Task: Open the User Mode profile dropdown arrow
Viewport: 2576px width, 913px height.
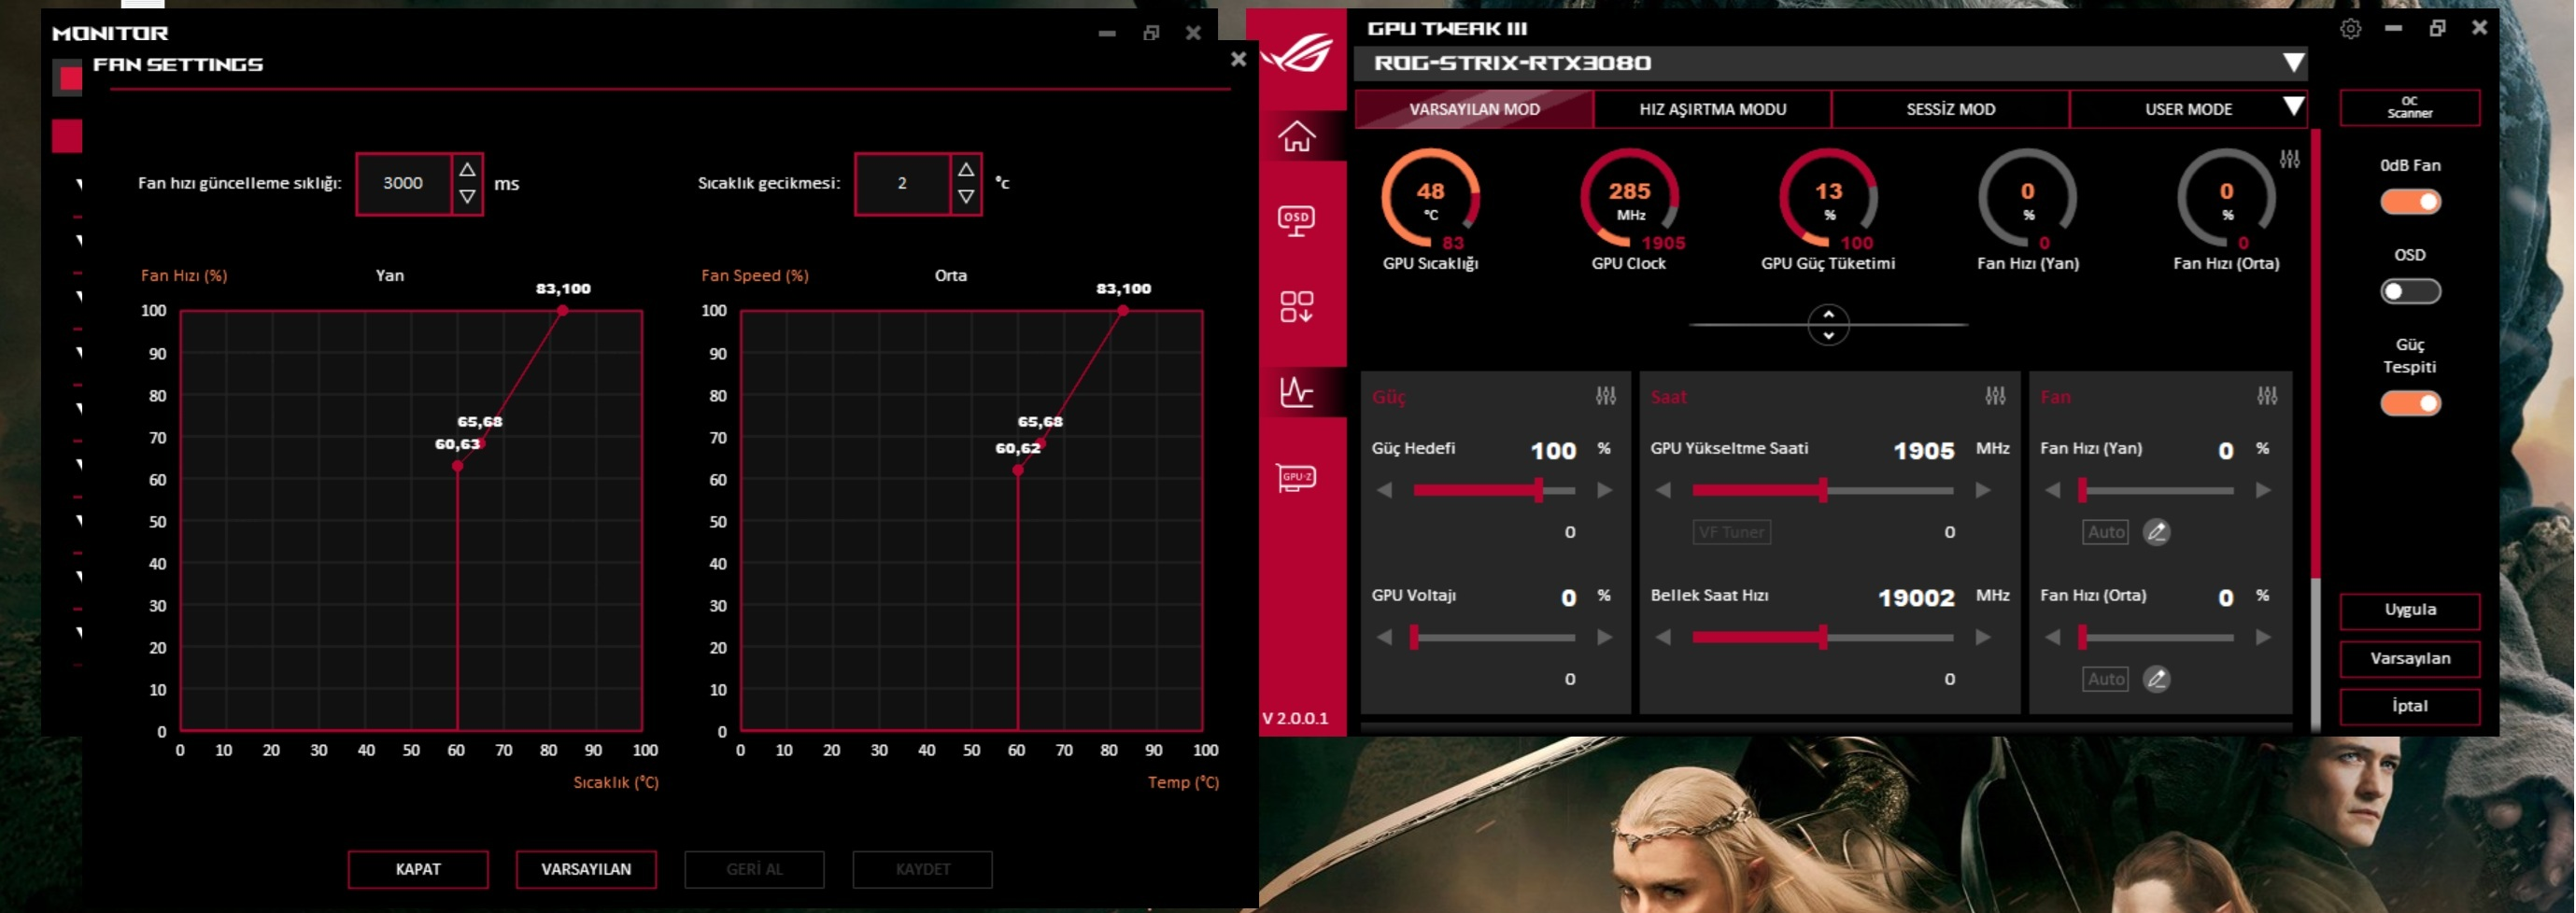Action: 2294,107
